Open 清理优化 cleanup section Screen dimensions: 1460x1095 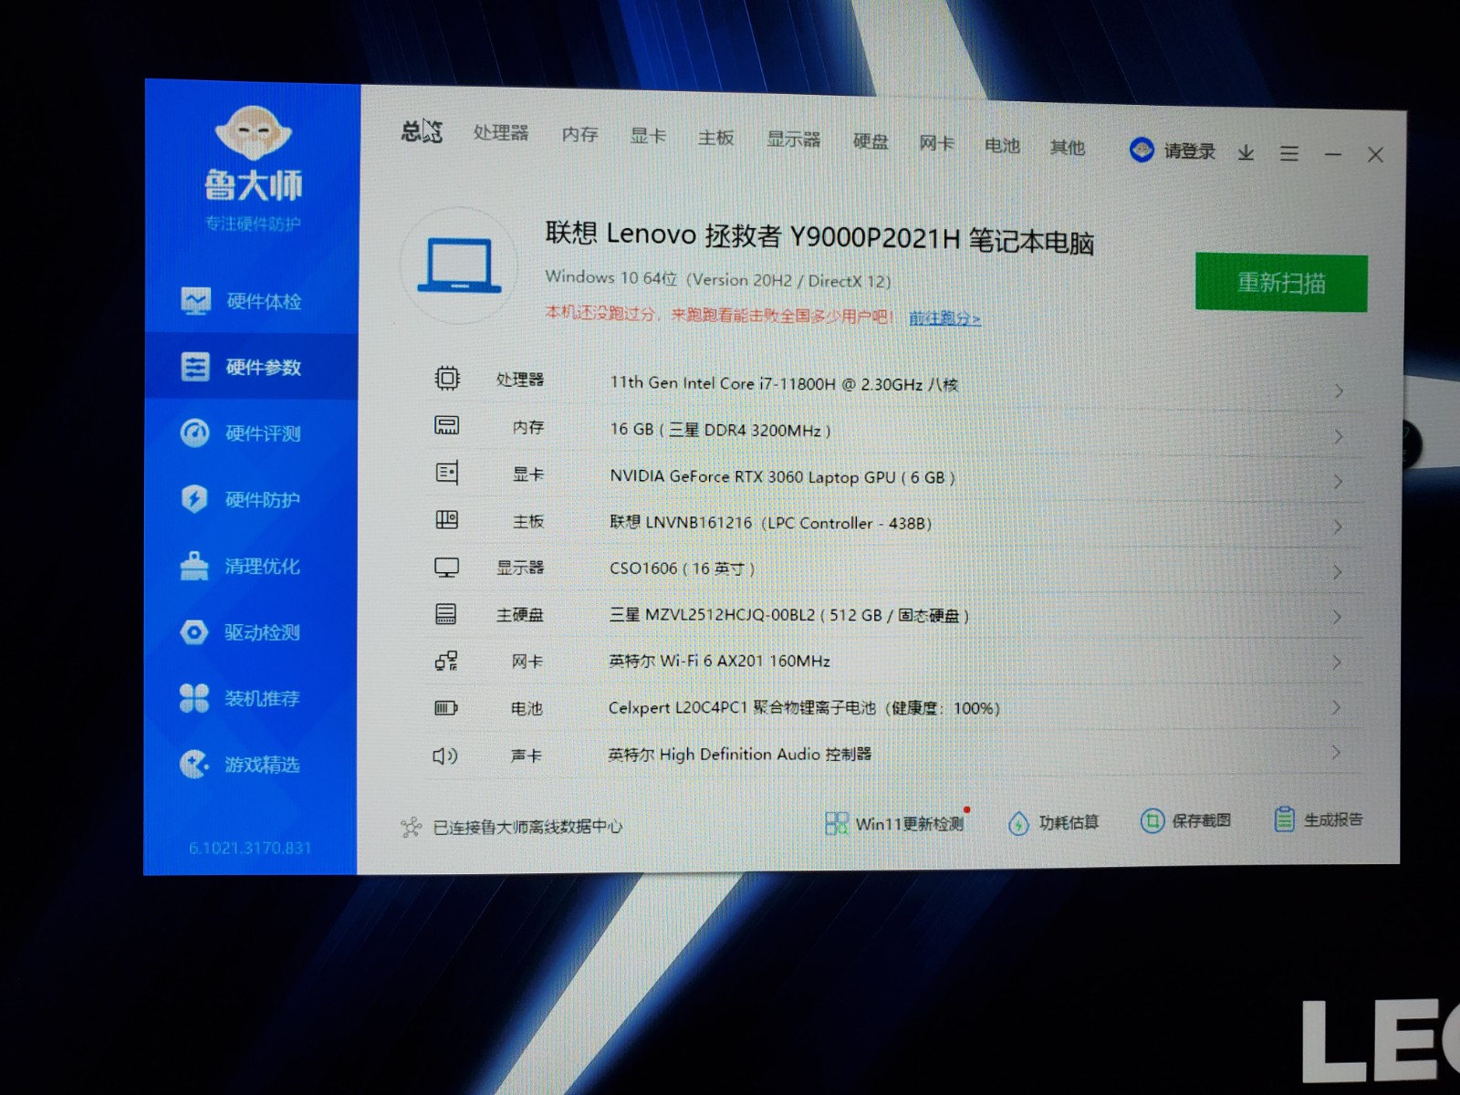coord(241,566)
